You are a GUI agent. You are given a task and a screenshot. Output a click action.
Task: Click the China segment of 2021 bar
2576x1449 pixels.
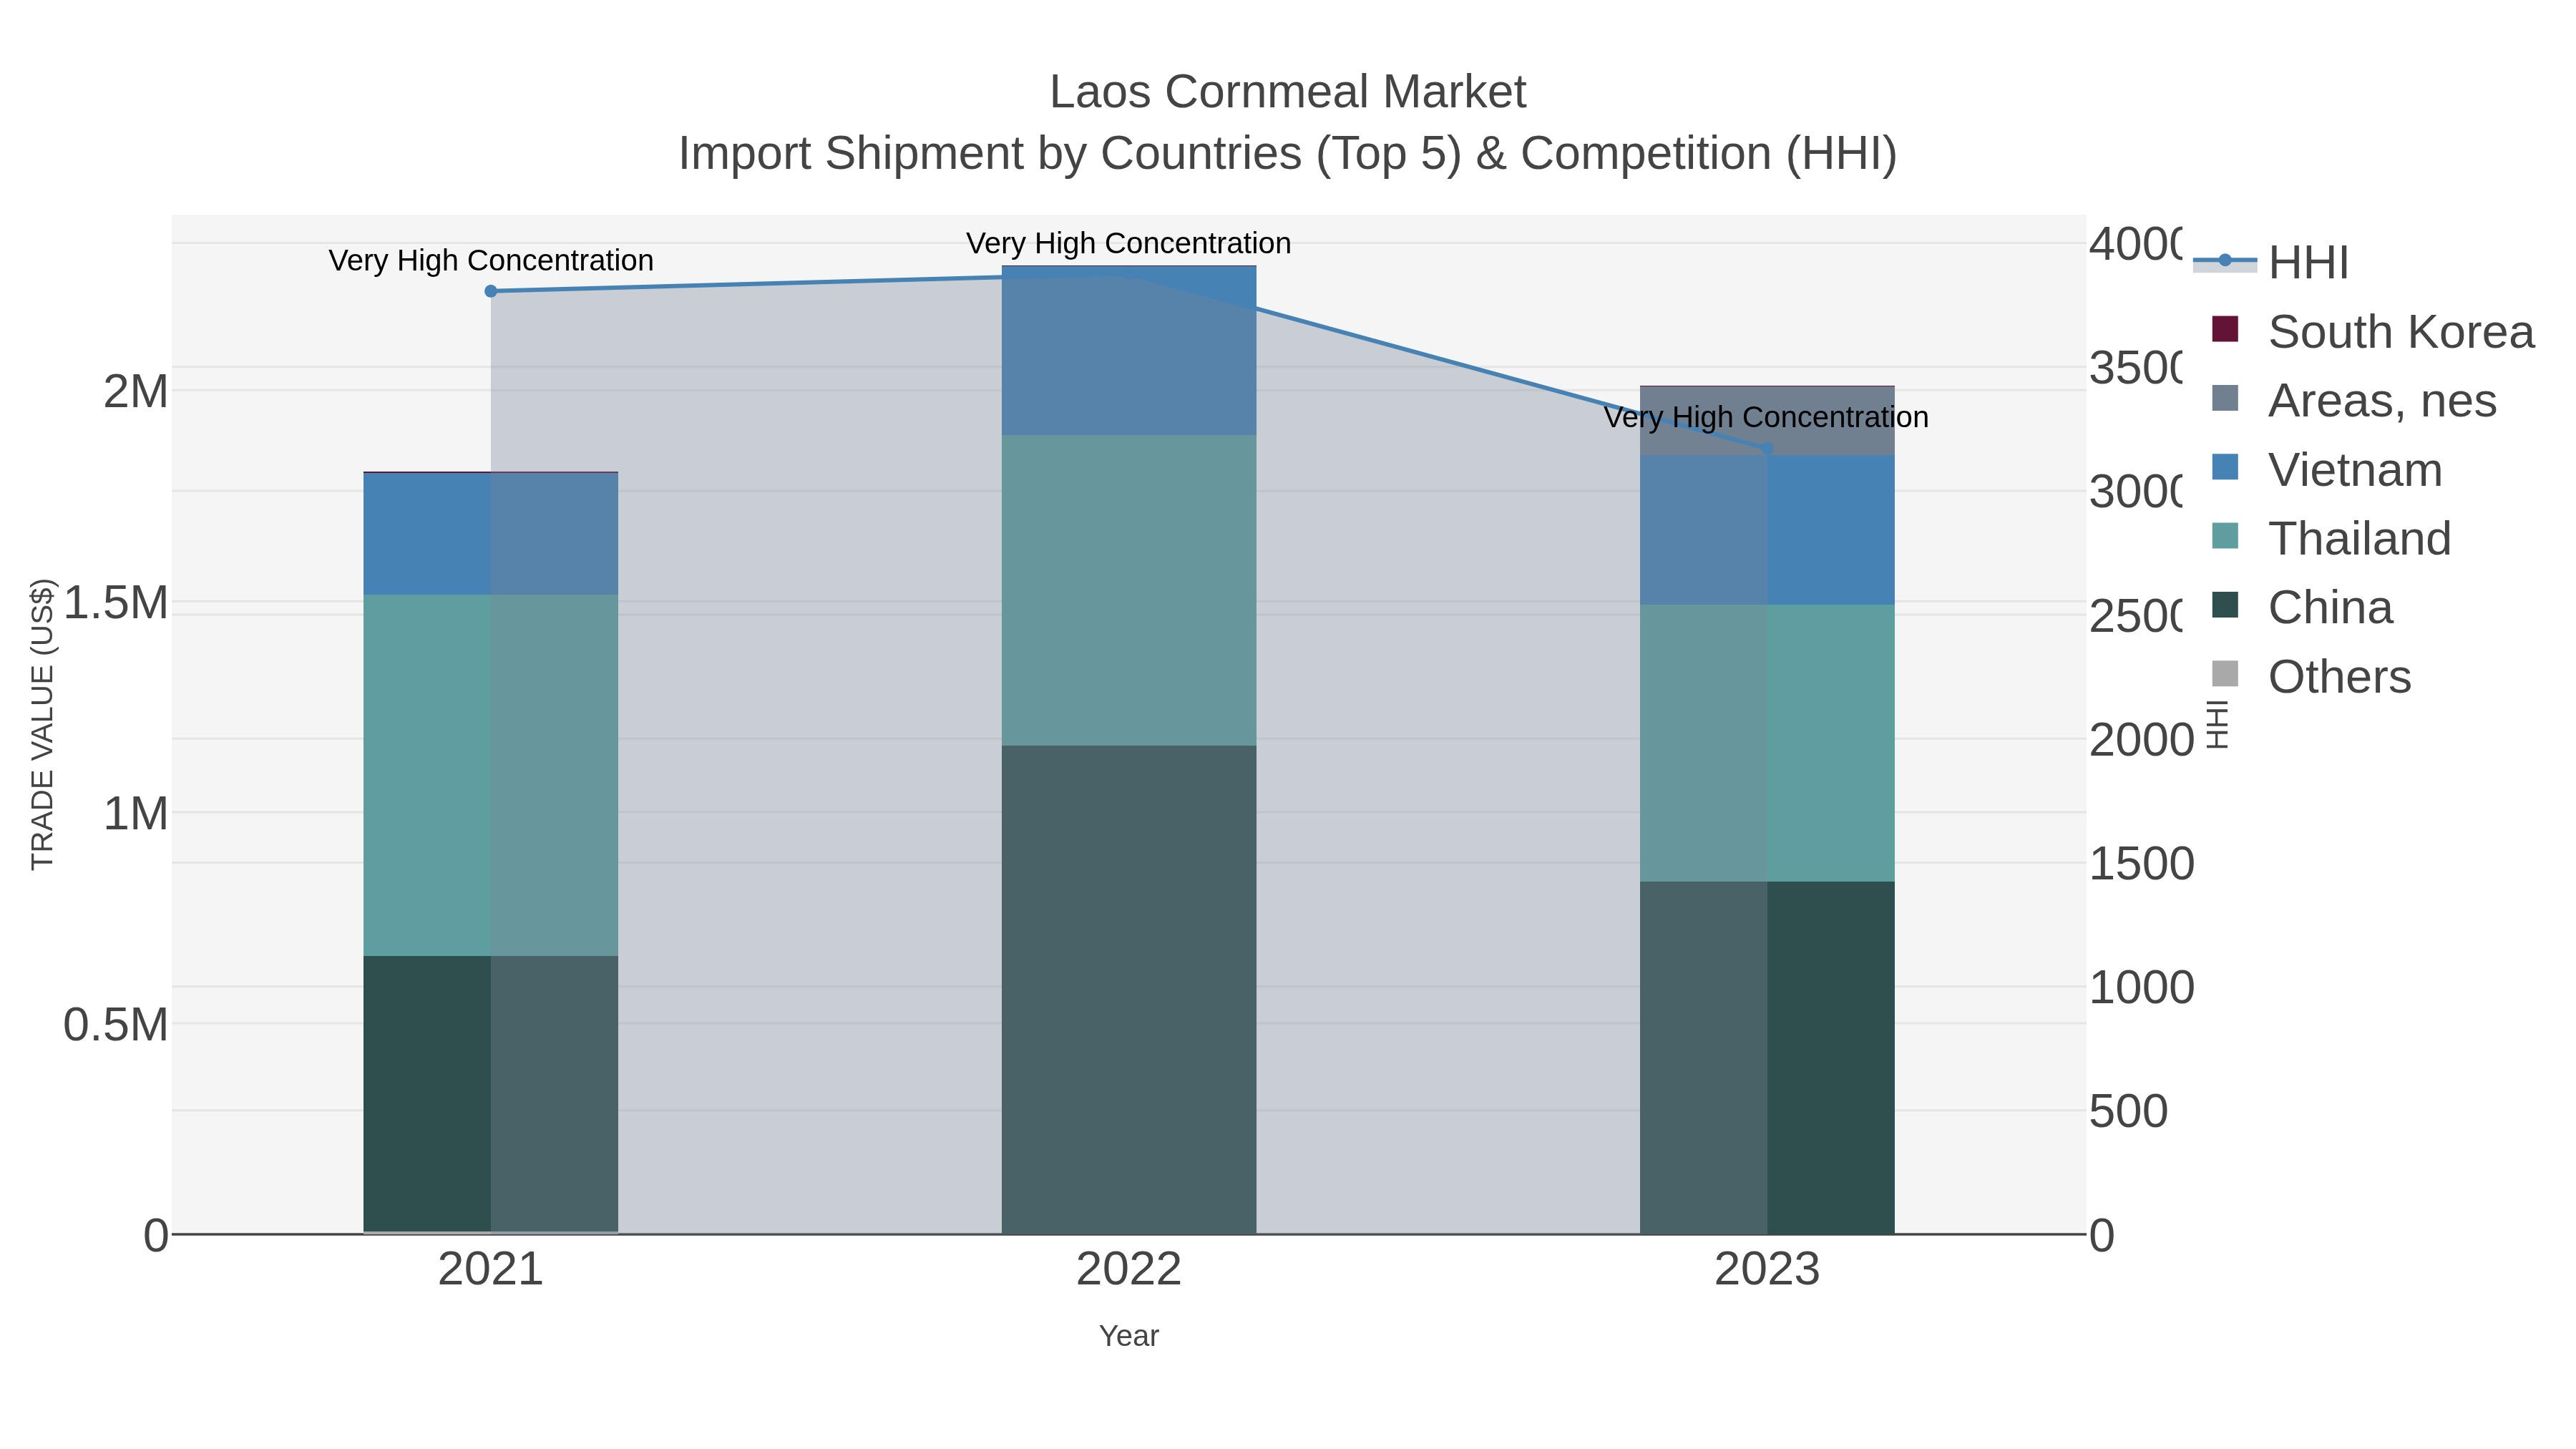click(x=491, y=1094)
